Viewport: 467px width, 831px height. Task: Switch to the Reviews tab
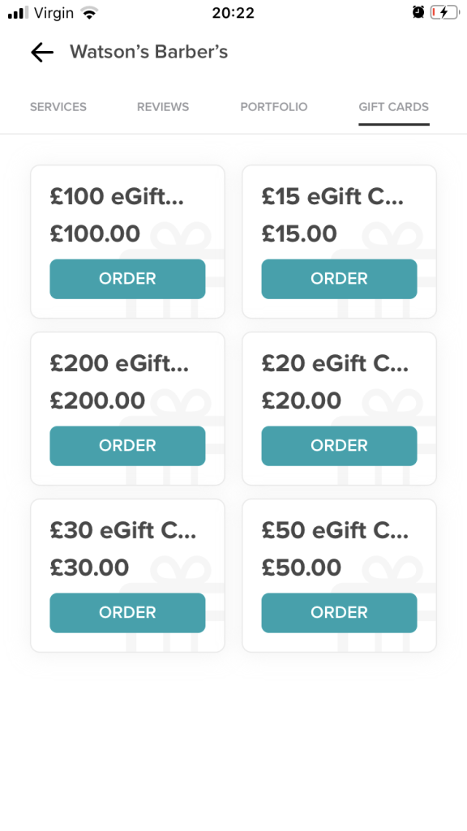tap(163, 107)
